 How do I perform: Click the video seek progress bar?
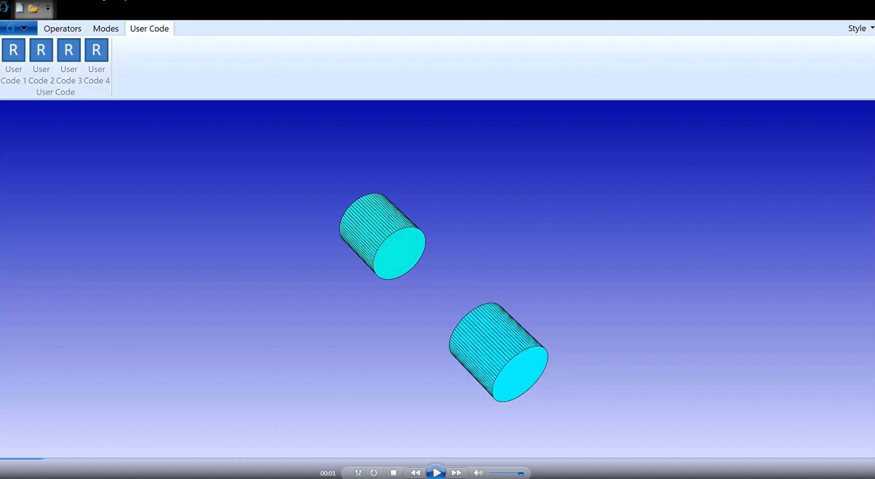click(437, 459)
